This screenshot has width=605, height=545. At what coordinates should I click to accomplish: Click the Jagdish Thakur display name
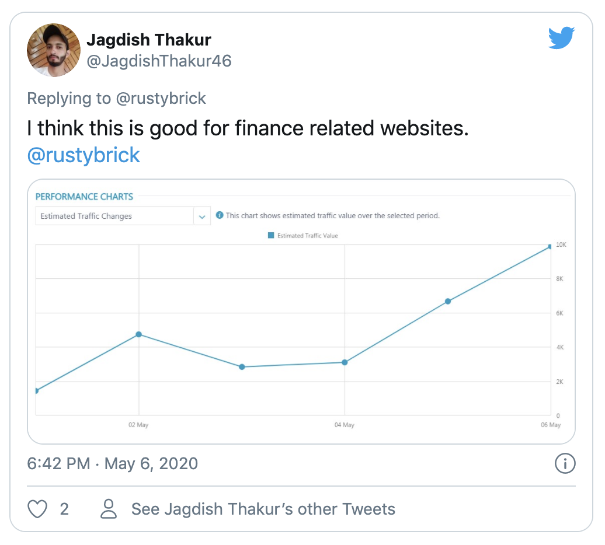pyautogui.click(x=149, y=40)
